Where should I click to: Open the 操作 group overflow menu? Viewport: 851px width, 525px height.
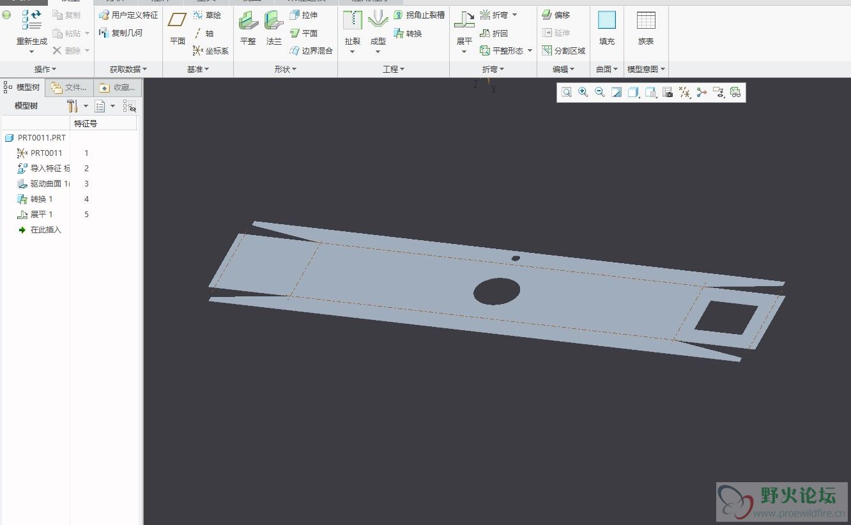click(x=45, y=69)
